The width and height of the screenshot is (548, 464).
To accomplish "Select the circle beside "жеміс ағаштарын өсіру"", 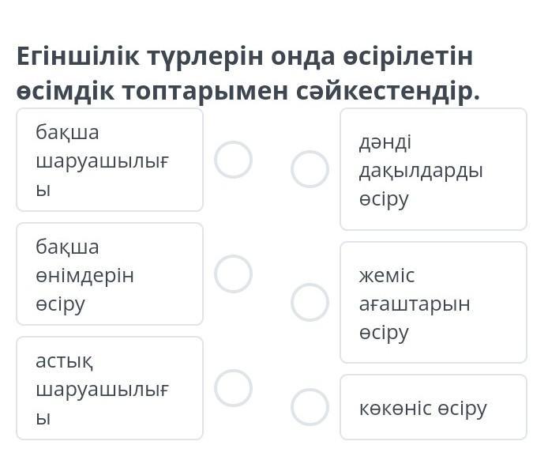I will pos(310,302).
